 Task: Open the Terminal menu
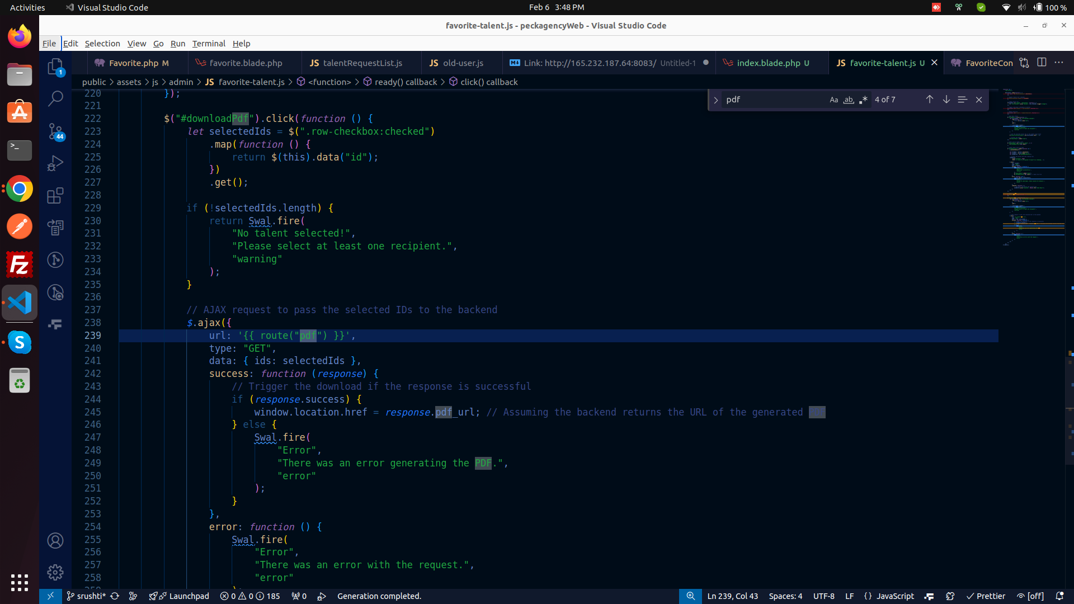208,44
